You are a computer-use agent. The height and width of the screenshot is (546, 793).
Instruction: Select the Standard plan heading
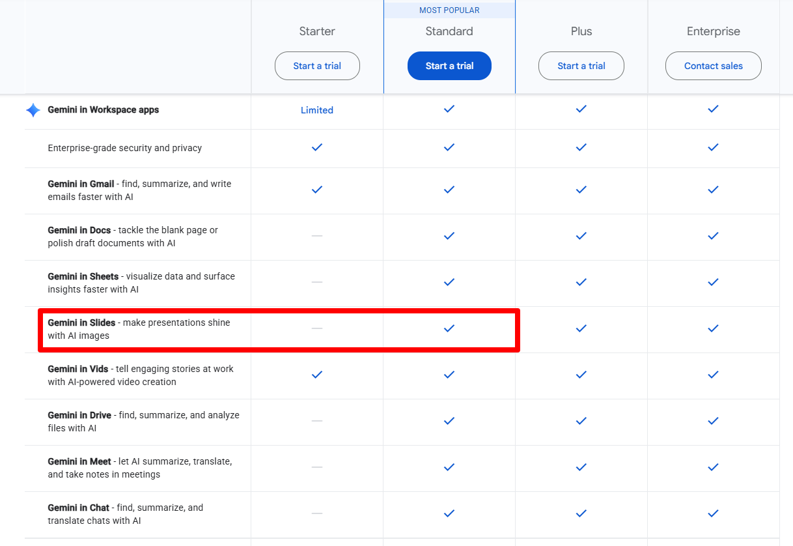(x=449, y=31)
